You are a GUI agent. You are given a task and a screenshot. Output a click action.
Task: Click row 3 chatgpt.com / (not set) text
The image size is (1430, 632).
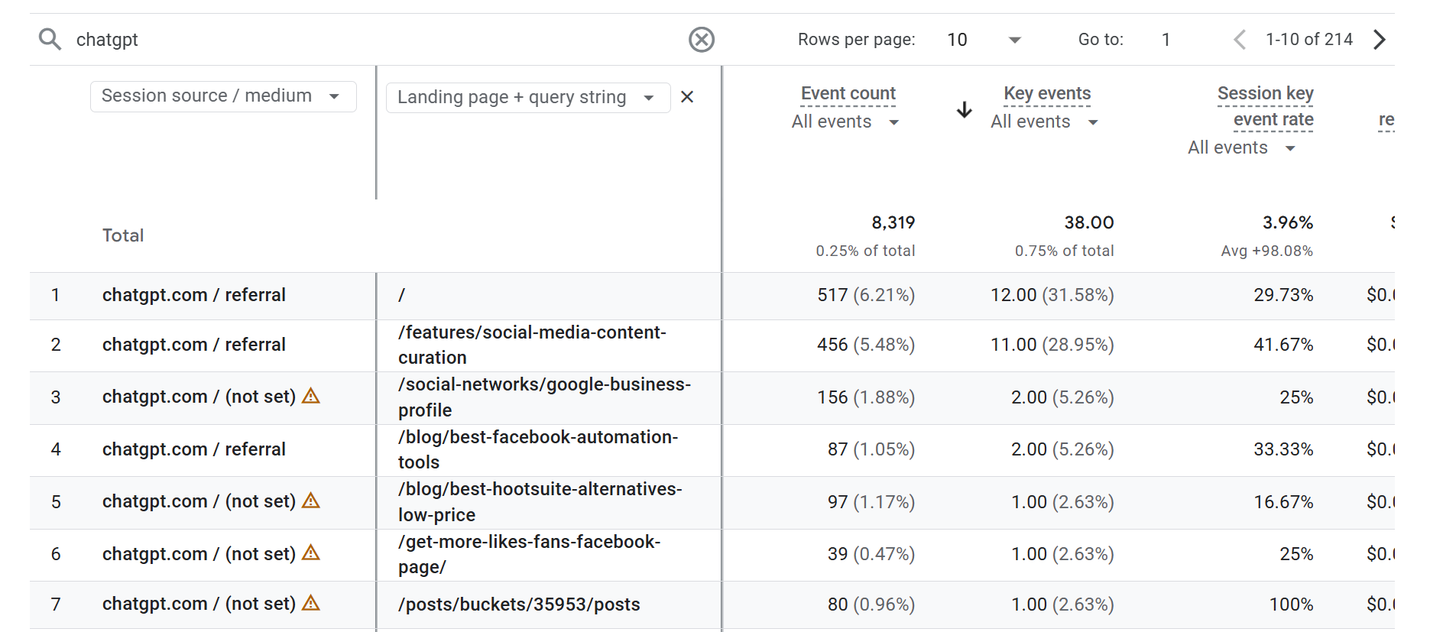(199, 397)
